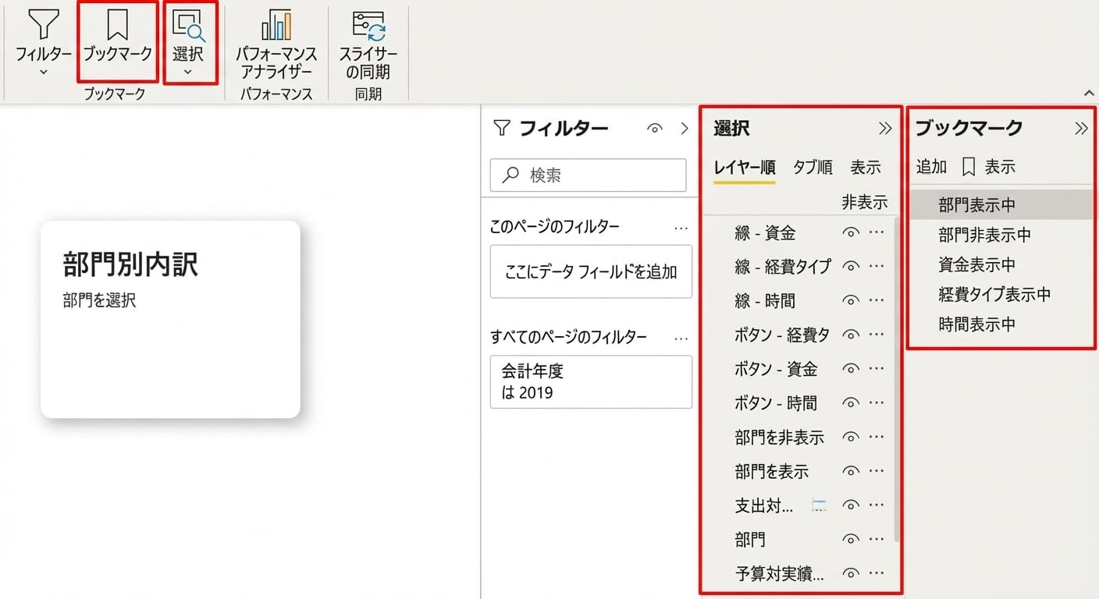Collapse the 選択 pane with double chevron
This screenshot has height=599, width=1099.
click(885, 129)
